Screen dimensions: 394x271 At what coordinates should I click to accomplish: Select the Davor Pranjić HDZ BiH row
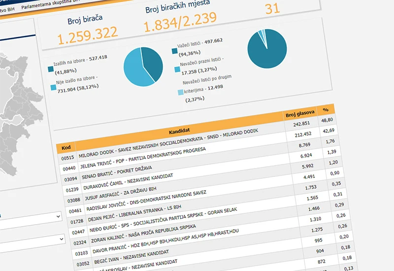tap(212, 234)
